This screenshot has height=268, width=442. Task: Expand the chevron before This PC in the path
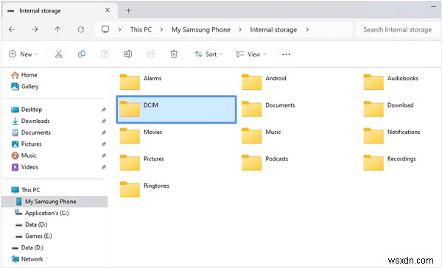tap(120, 29)
